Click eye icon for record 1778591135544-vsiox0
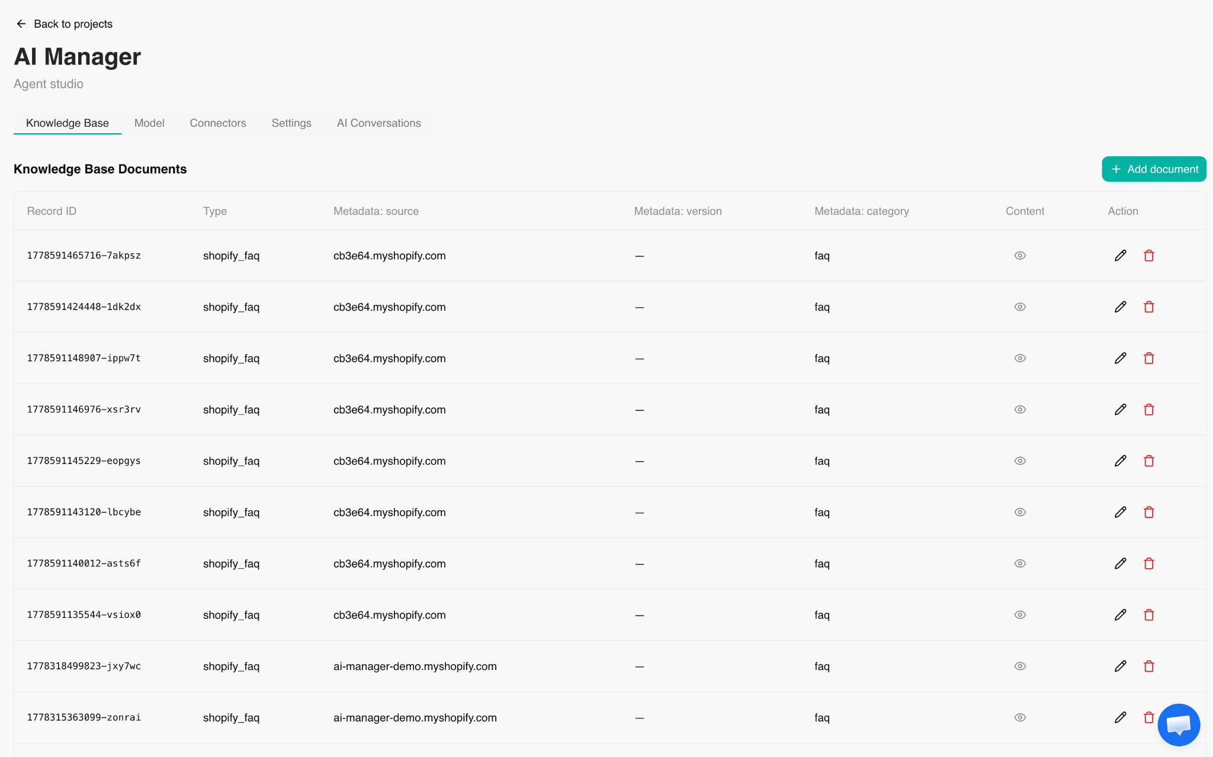 coord(1020,615)
